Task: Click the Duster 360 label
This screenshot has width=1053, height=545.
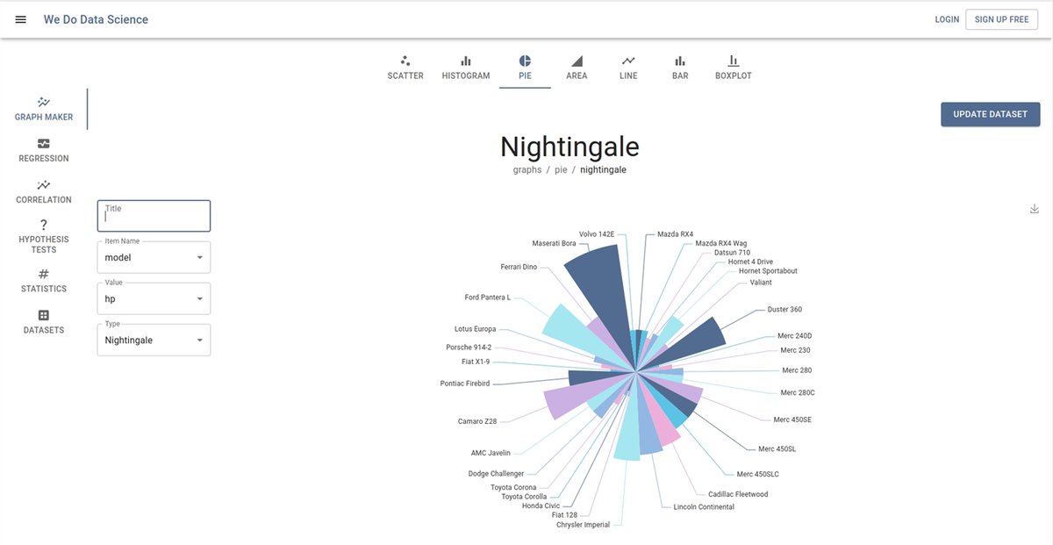Action: [x=784, y=309]
